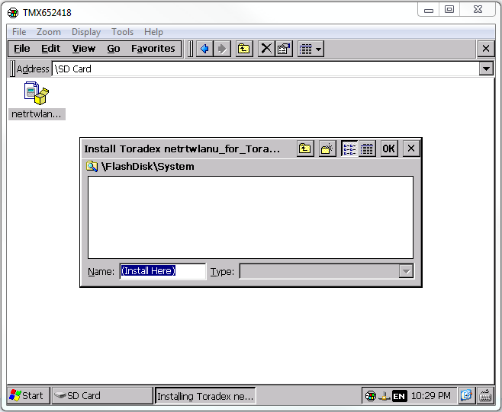Click network connection tray icon
Image resolution: width=502 pixels, height=412 pixels.
(384, 397)
